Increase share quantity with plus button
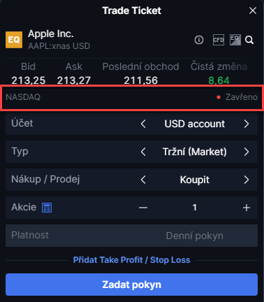264x302 pixels. pyautogui.click(x=247, y=208)
